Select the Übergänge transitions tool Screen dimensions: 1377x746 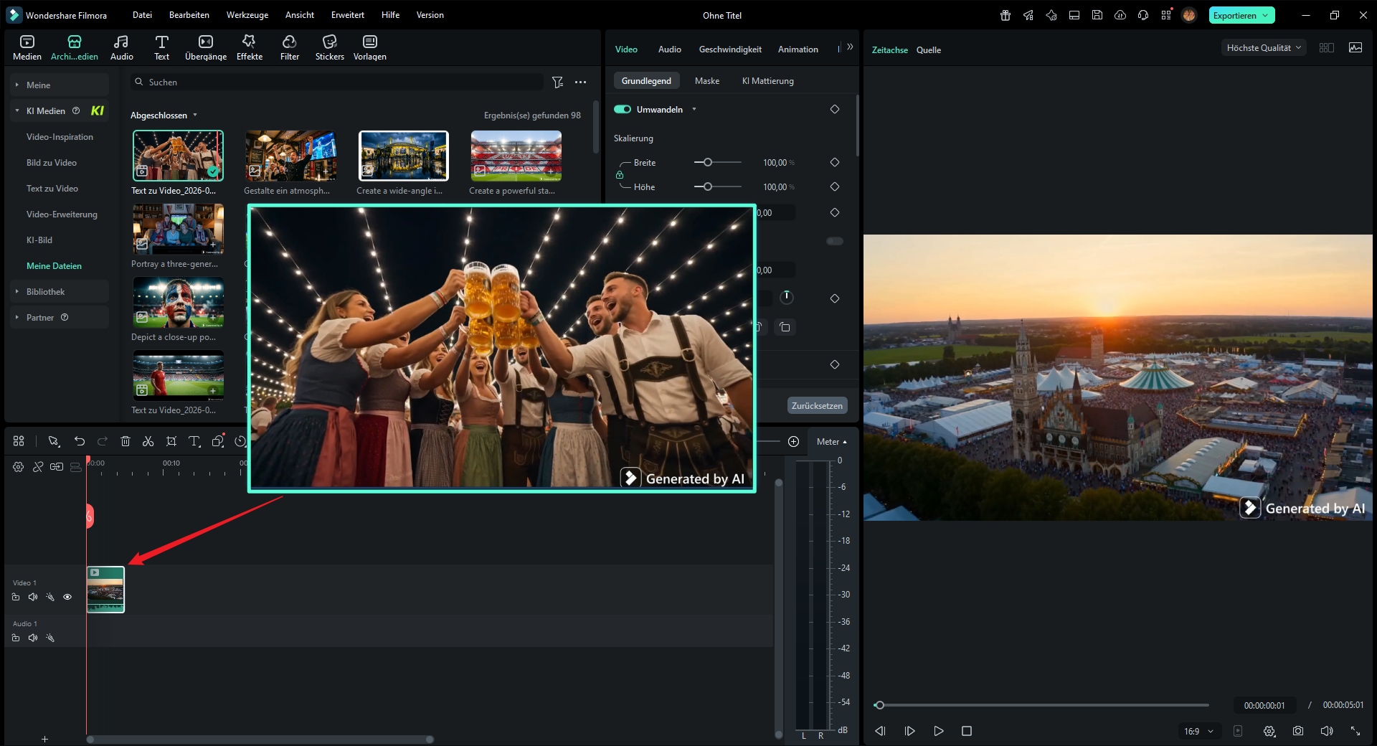[205, 47]
